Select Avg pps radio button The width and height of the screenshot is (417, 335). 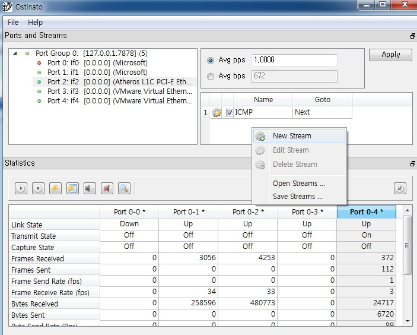pos(211,61)
